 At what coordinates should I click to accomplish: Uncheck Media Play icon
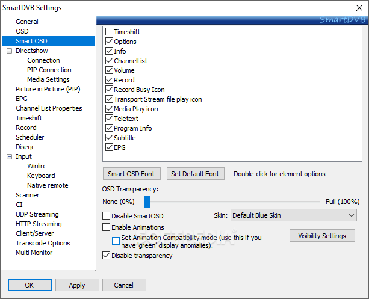point(109,109)
